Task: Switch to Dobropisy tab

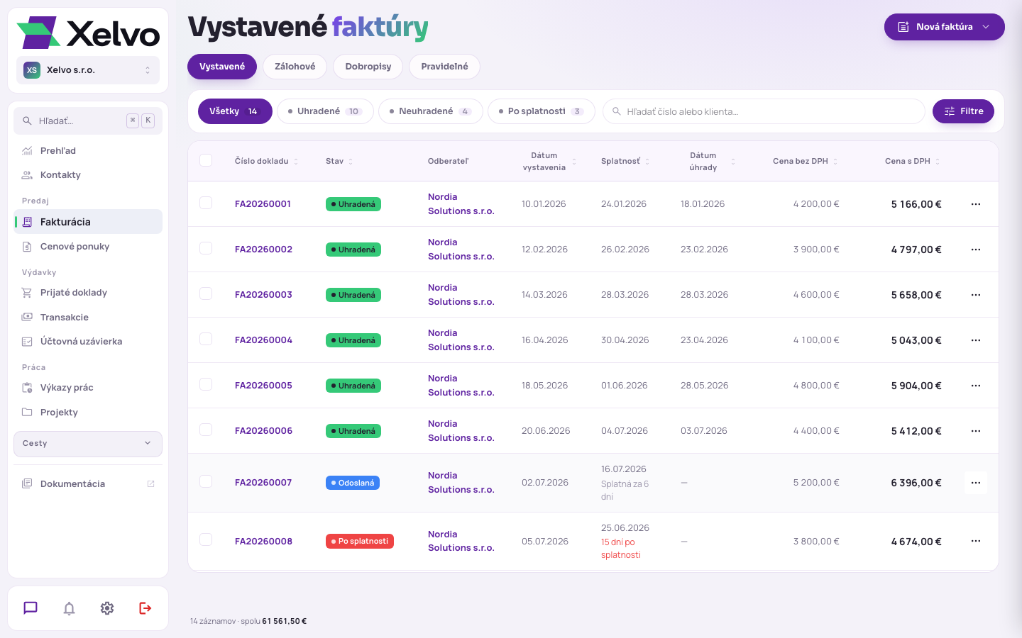Action: (x=368, y=67)
